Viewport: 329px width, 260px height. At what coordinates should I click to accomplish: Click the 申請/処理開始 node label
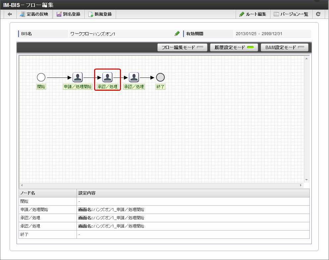tap(78, 86)
